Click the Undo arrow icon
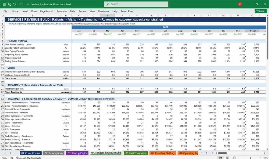 tap(15, 4)
